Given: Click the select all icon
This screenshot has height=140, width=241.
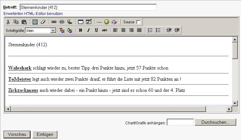Looking at the screenshot, I should pos(35,22).
